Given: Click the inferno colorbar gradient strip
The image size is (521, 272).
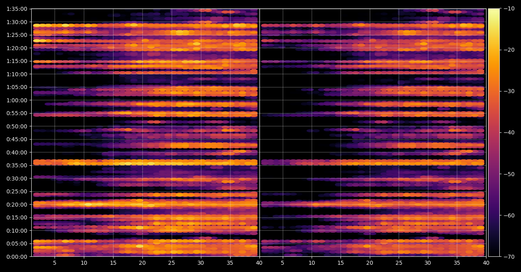Looking at the screenshot, I should click(x=494, y=132).
